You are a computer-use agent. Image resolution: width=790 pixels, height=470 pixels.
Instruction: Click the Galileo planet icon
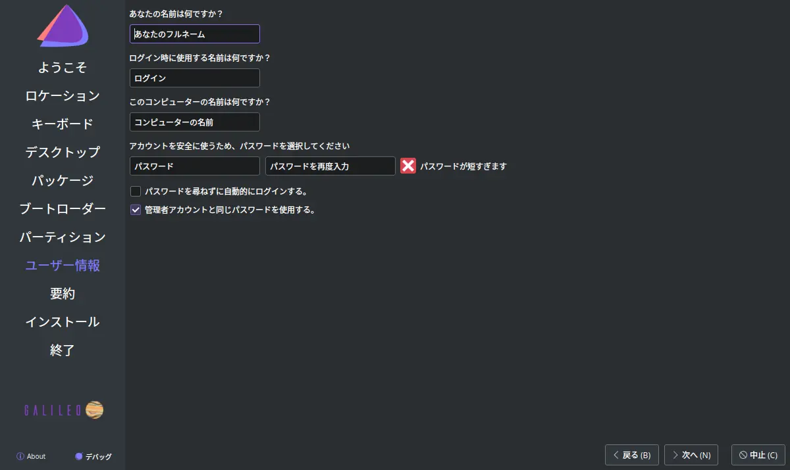94,410
